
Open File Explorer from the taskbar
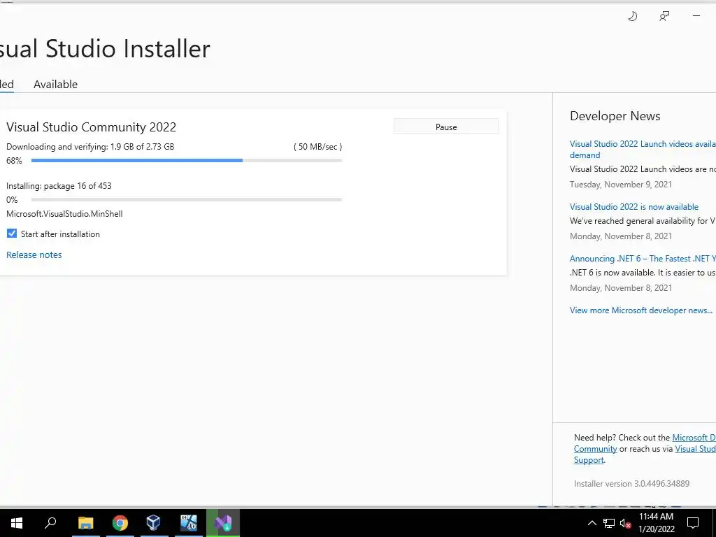click(86, 523)
